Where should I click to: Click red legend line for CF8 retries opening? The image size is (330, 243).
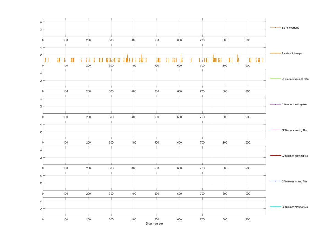click(x=276, y=156)
